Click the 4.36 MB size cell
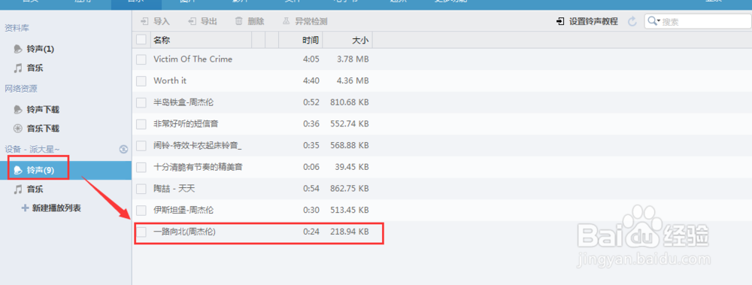 [353, 80]
